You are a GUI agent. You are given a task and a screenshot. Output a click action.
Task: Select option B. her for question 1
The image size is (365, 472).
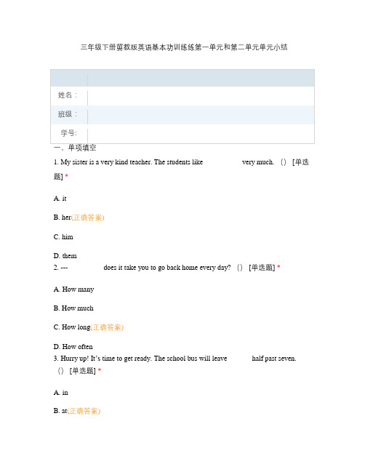(x=63, y=217)
